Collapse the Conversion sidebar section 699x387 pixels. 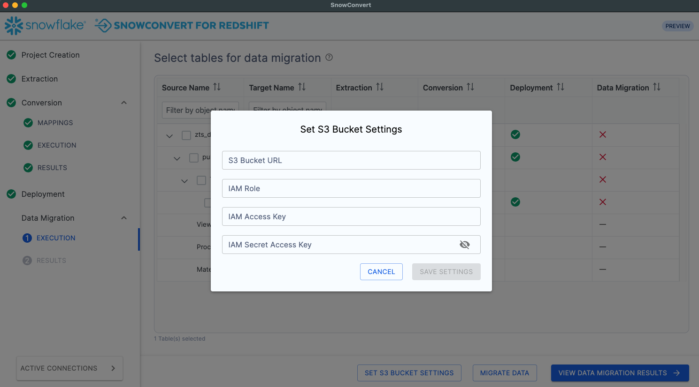[x=124, y=103]
